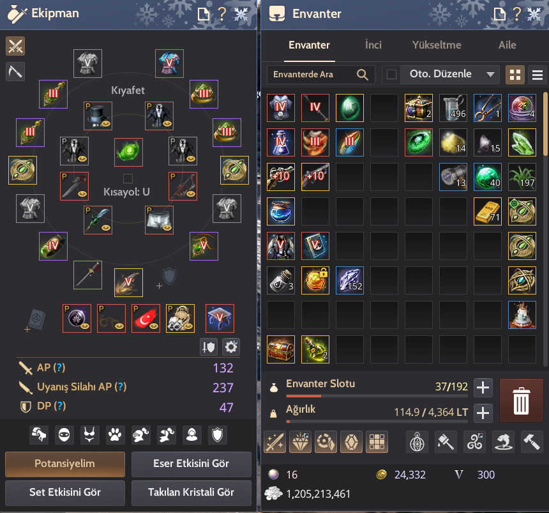Open the Yükseltme tab
Image resolution: width=549 pixels, height=513 pixels.
coord(437,45)
